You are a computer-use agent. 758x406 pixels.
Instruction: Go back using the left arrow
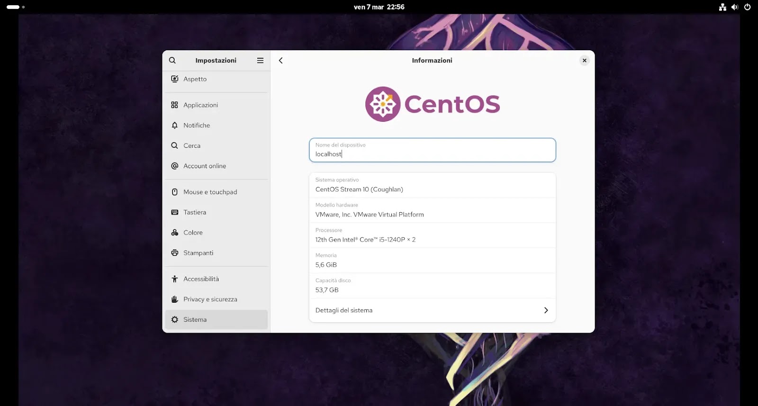pos(281,61)
